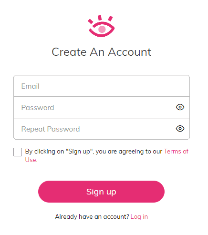
Task: Activate the Repeat Password input field
Action: click(x=102, y=129)
